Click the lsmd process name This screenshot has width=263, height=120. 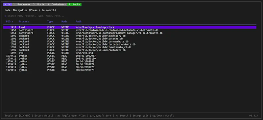(22, 27)
